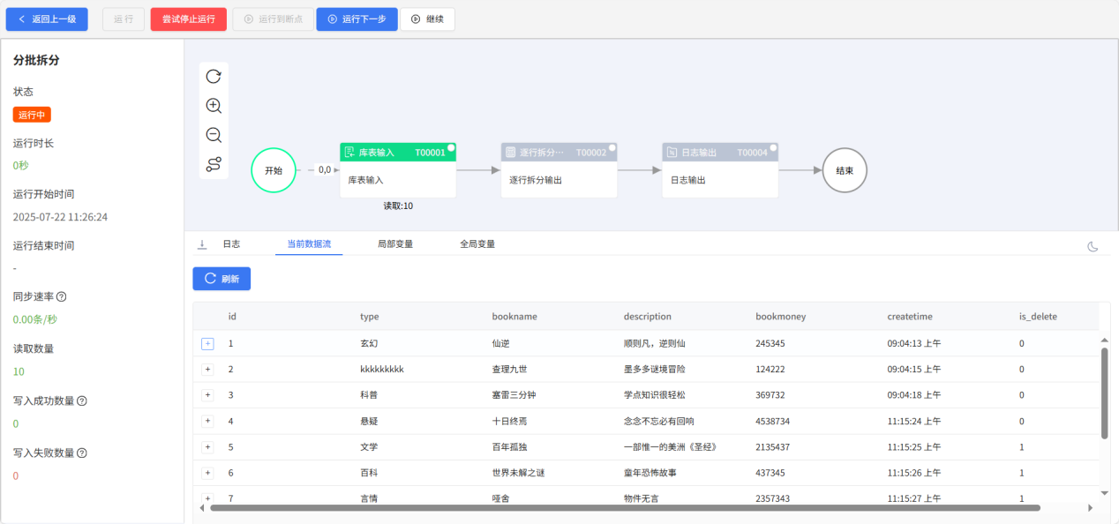Viewport: 1119px width, 524px height.
Task: Expand row with id 6
Action: [x=208, y=473]
